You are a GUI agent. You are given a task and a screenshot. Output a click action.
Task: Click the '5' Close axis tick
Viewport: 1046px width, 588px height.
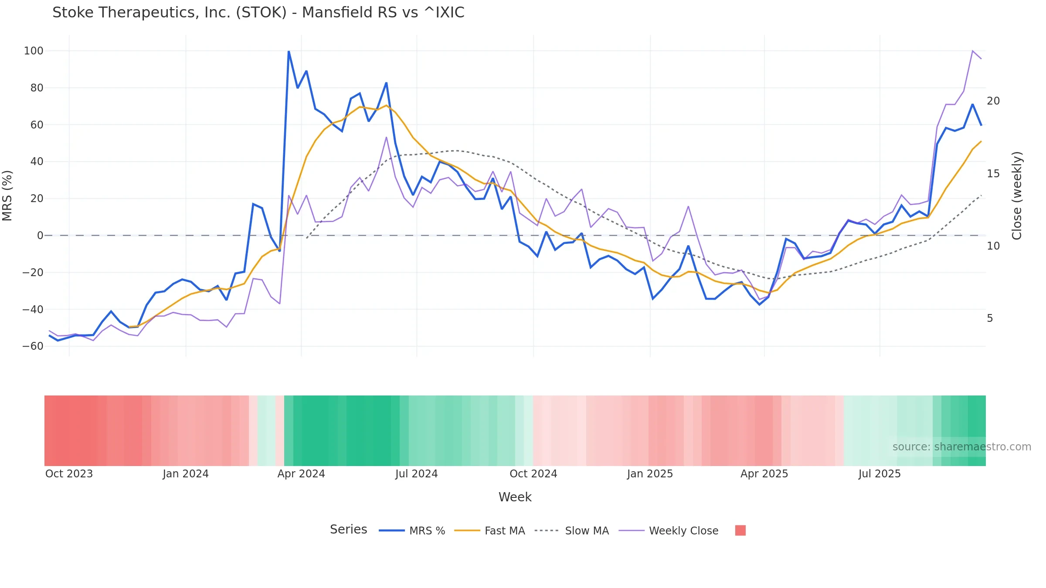(x=990, y=318)
